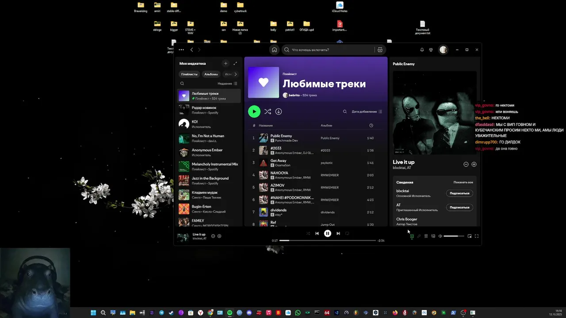Click the Get Away track title

(279, 161)
